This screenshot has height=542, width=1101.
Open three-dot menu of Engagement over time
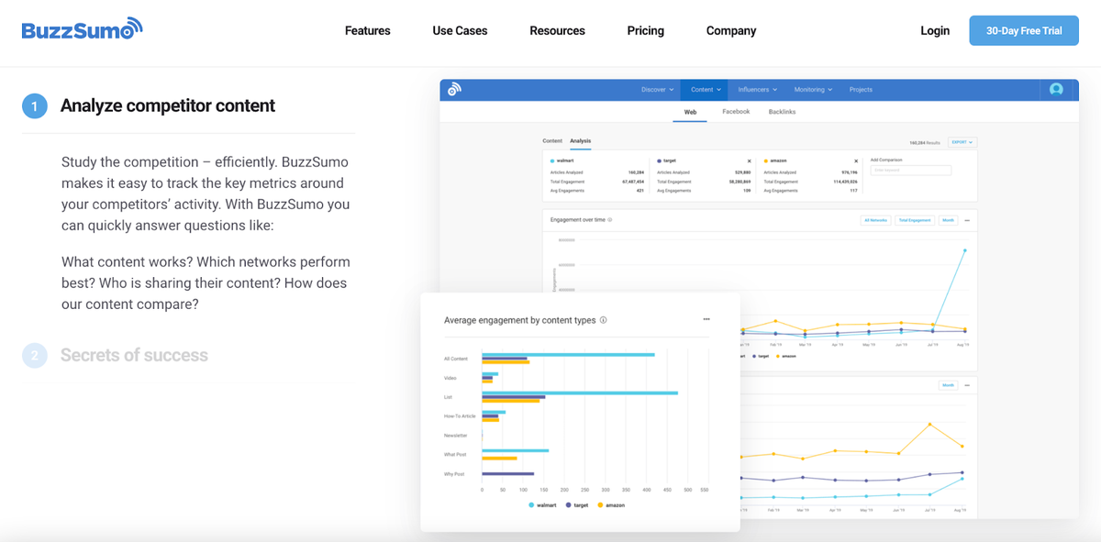[x=967, y=220]
